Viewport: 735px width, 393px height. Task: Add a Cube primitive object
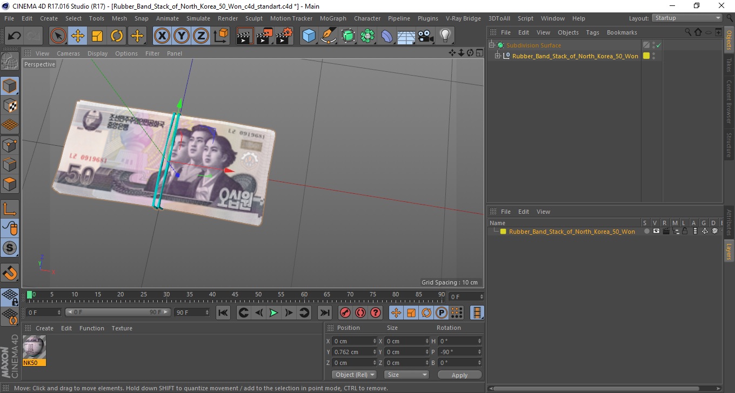pyautogui.click(x=309, y=36)
